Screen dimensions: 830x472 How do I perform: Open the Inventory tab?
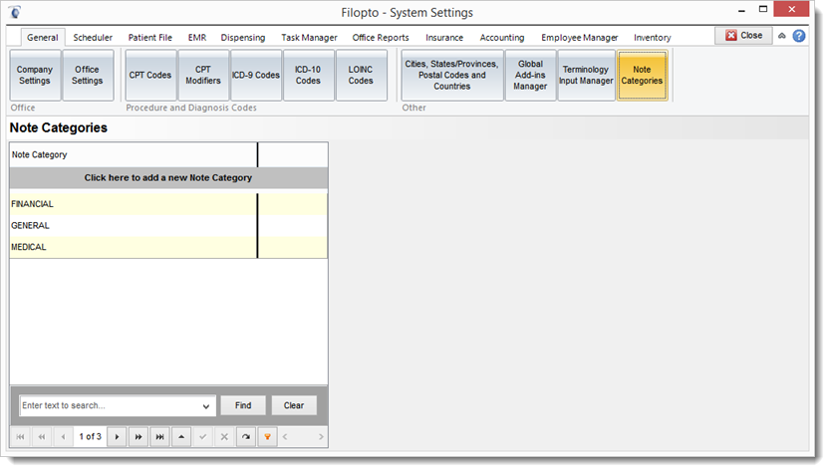click(x=652, y=38)
